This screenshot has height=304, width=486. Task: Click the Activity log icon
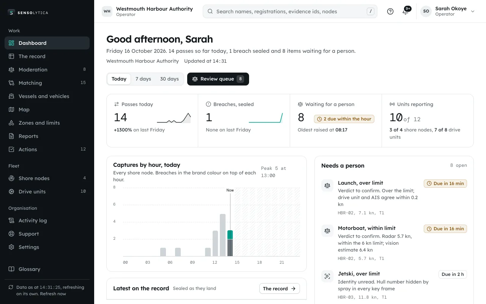click(11, 220)
